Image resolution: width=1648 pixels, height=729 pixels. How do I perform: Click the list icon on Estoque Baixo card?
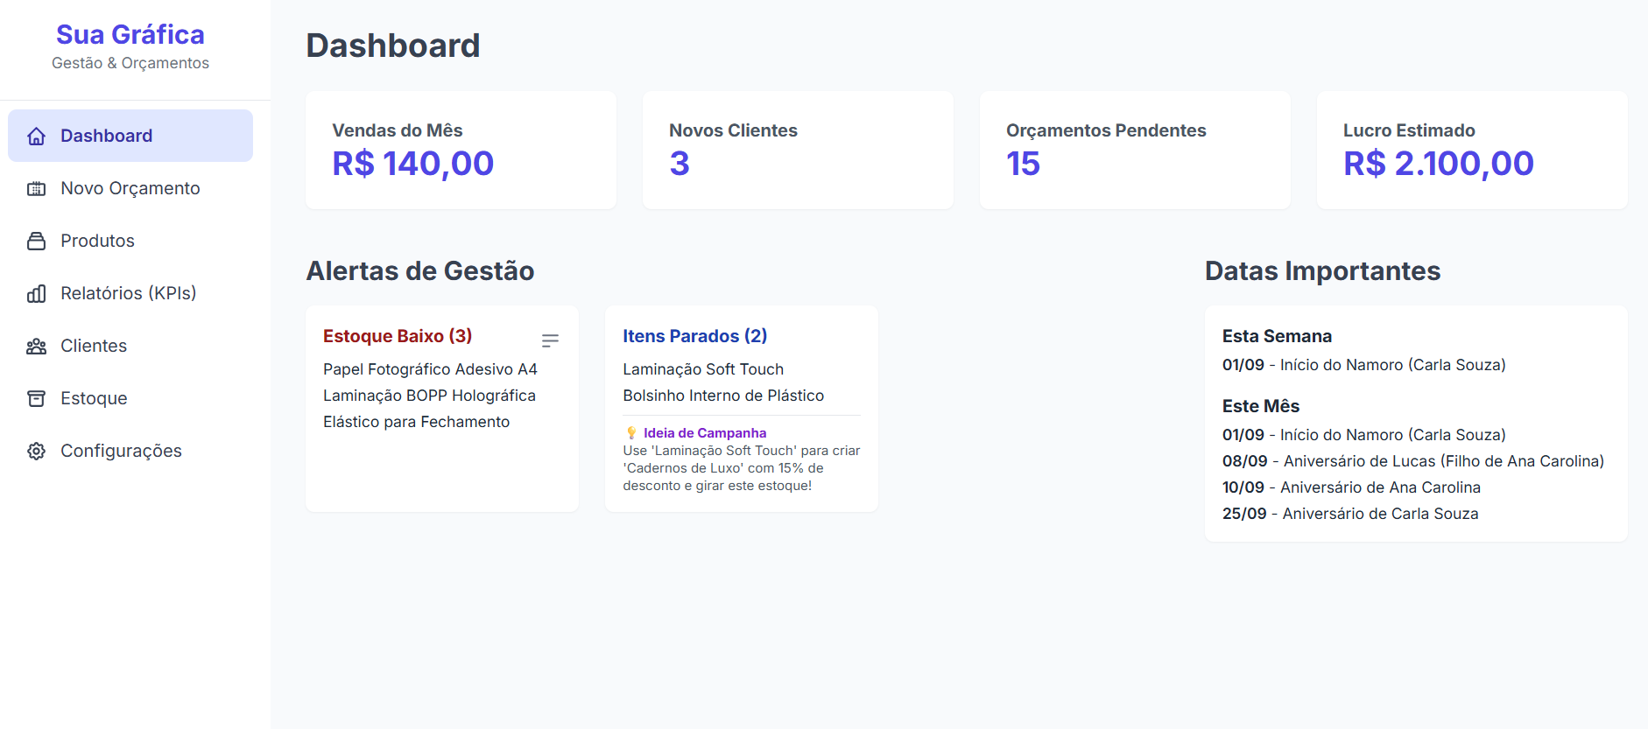[x=551, y=340]
